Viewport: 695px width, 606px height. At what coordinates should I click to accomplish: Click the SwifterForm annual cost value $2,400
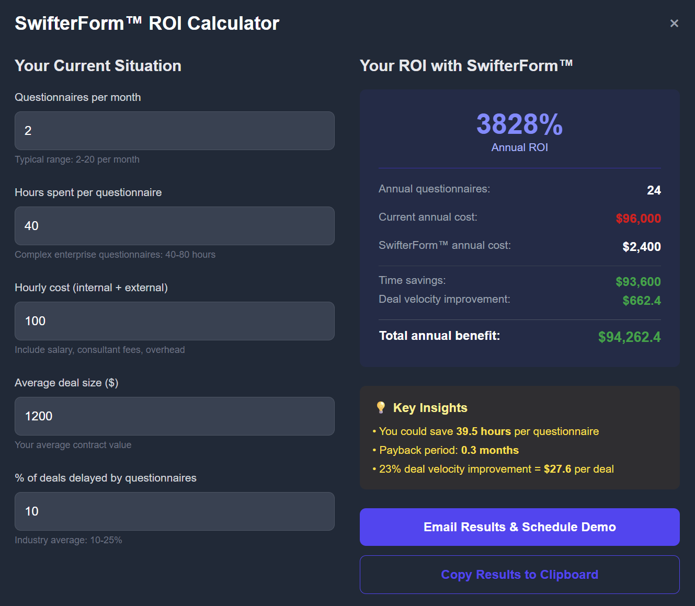tap(642, 247)
